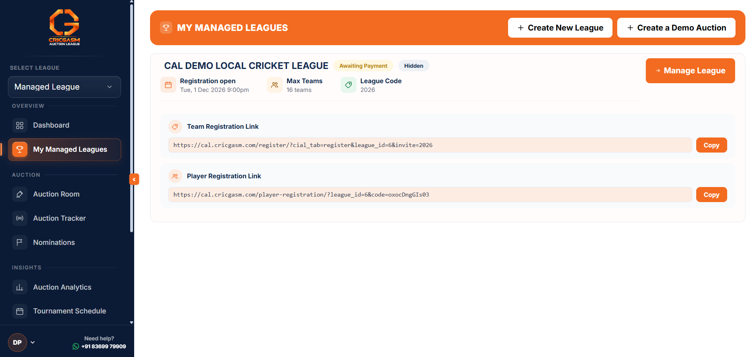Viewport: 751px width, 357px height.
Task: Collapse the sidebar with orange arrow
Action: pyautogui.click(x=134, y=179)
